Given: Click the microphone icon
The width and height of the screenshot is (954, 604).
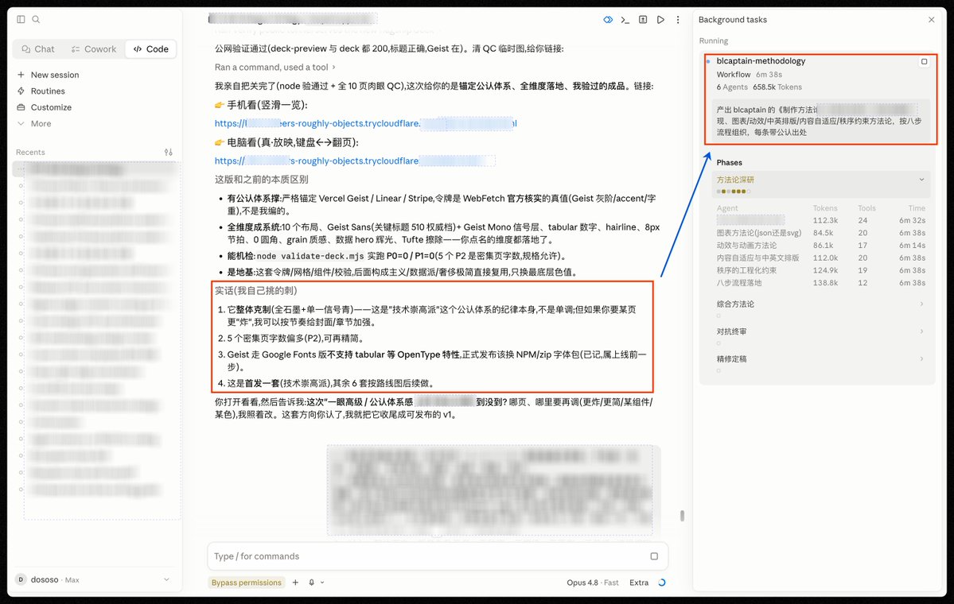Looking at the screenshot, I should click(312, 583).
